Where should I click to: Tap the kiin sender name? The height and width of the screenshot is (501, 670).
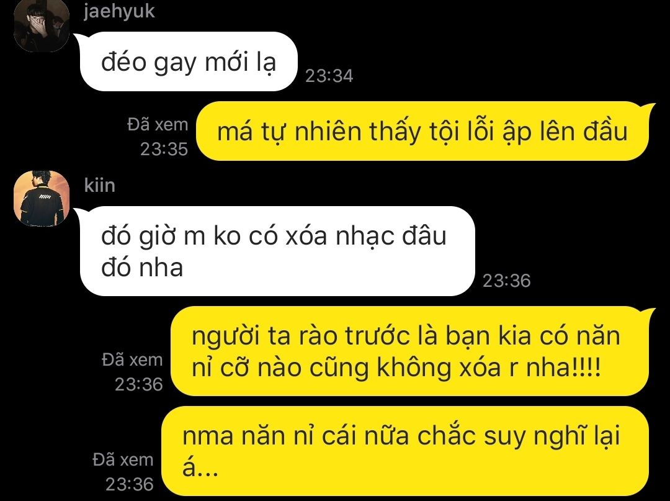pyautogui.click(x=99, y=186)
